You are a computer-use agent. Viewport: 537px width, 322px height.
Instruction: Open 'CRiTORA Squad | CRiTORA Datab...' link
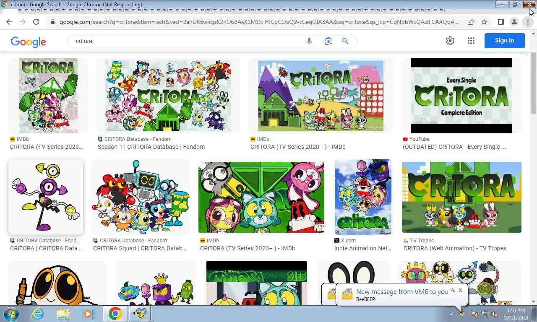coord(140,248)
